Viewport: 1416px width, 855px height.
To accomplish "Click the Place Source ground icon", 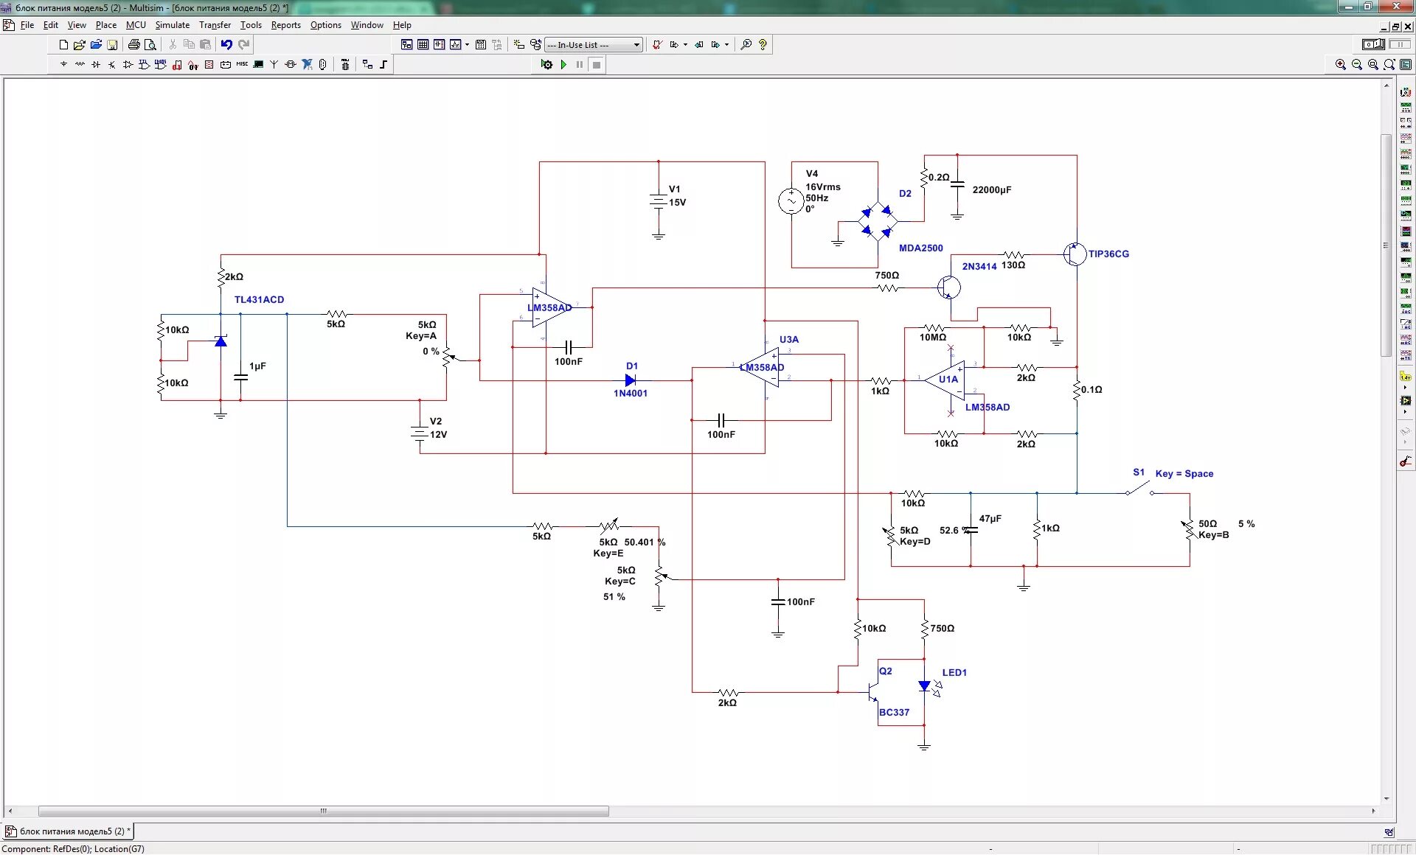I will 63,65.
